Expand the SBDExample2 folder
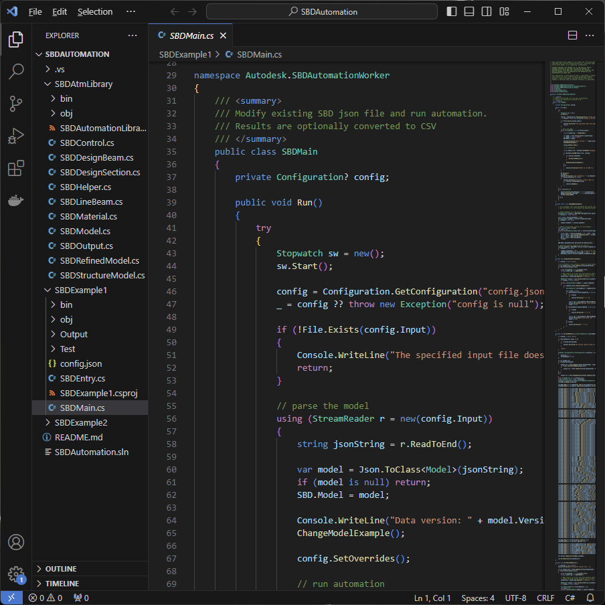 coord(80,422)
